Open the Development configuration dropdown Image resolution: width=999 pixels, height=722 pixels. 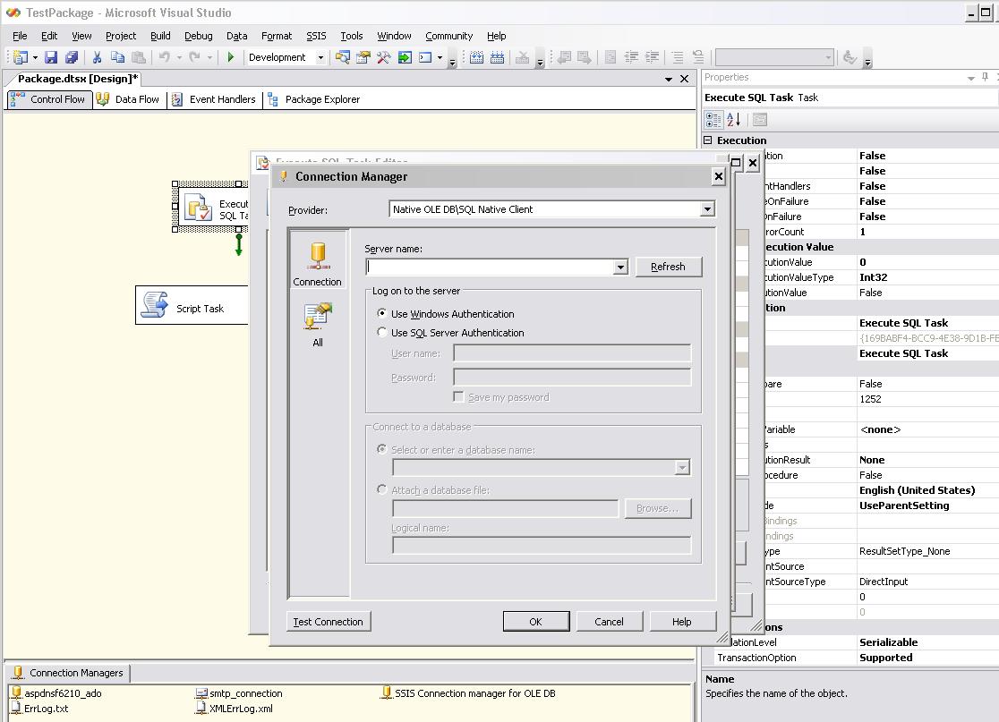tap(320, 57)
